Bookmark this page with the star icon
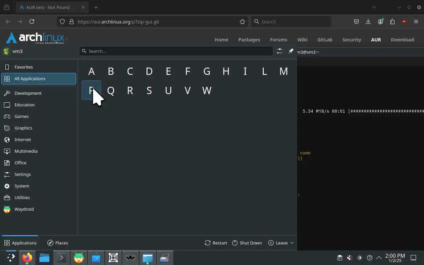424x265 pixels. (242, 22)
